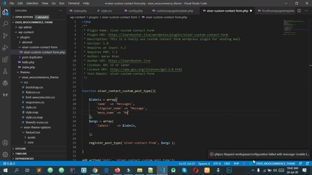Open the Extensions view icon
Image resolution: width=312 pixels, height=175 pixels.
(x=5, y=59)
